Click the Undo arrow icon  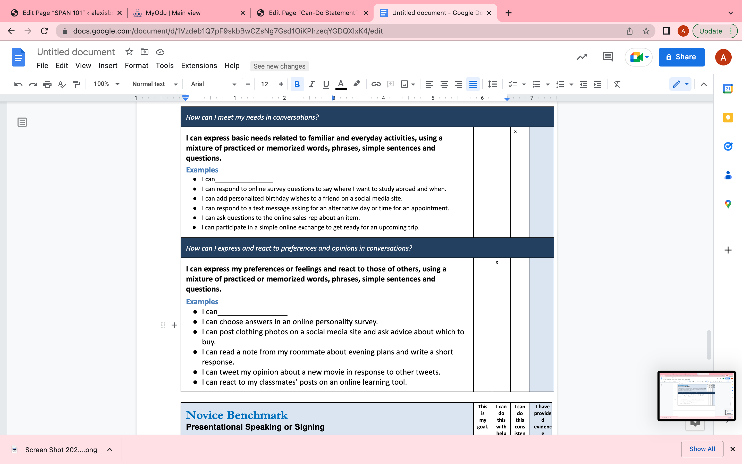tap(18, 84)
